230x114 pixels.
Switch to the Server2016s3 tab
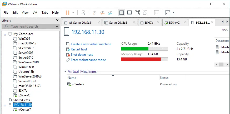118,23
